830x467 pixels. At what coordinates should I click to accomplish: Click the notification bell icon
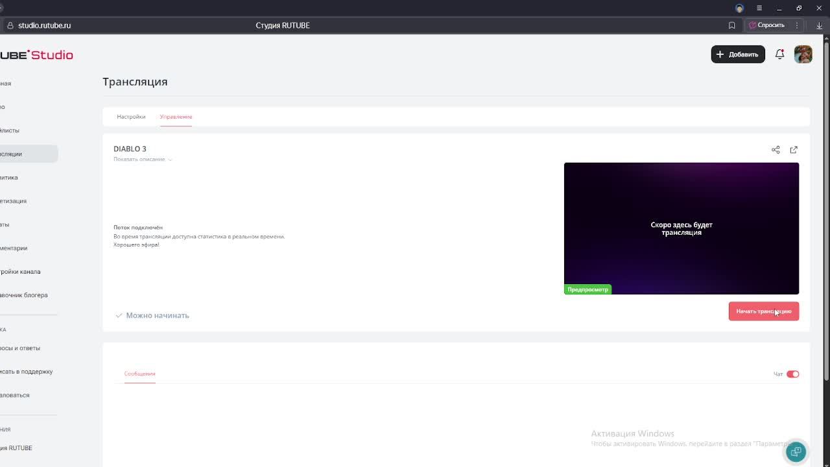tap(779, 54)
